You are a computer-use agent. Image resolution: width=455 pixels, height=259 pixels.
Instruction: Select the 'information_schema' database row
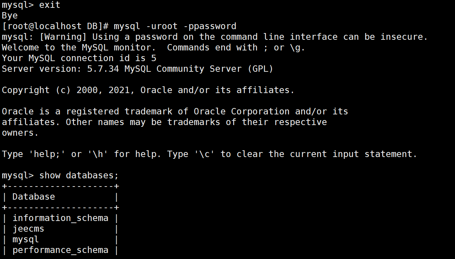60,218
